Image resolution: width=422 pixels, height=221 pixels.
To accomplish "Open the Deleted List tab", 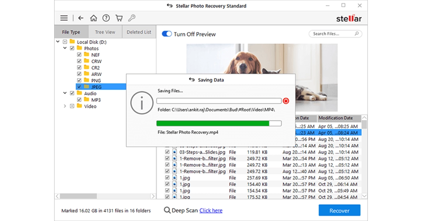I will point(139,32).
